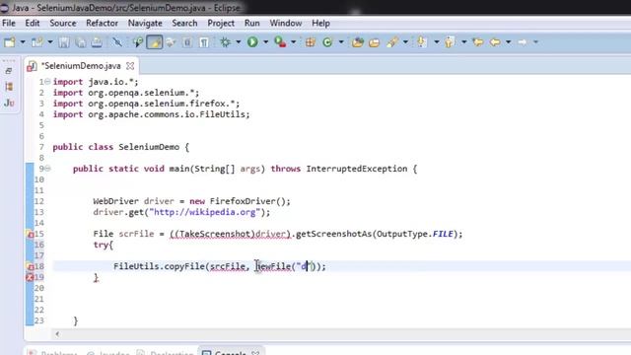Screen dimensions: 631x355
Task: Open the Window menu
Action: (x=286, y=23)
